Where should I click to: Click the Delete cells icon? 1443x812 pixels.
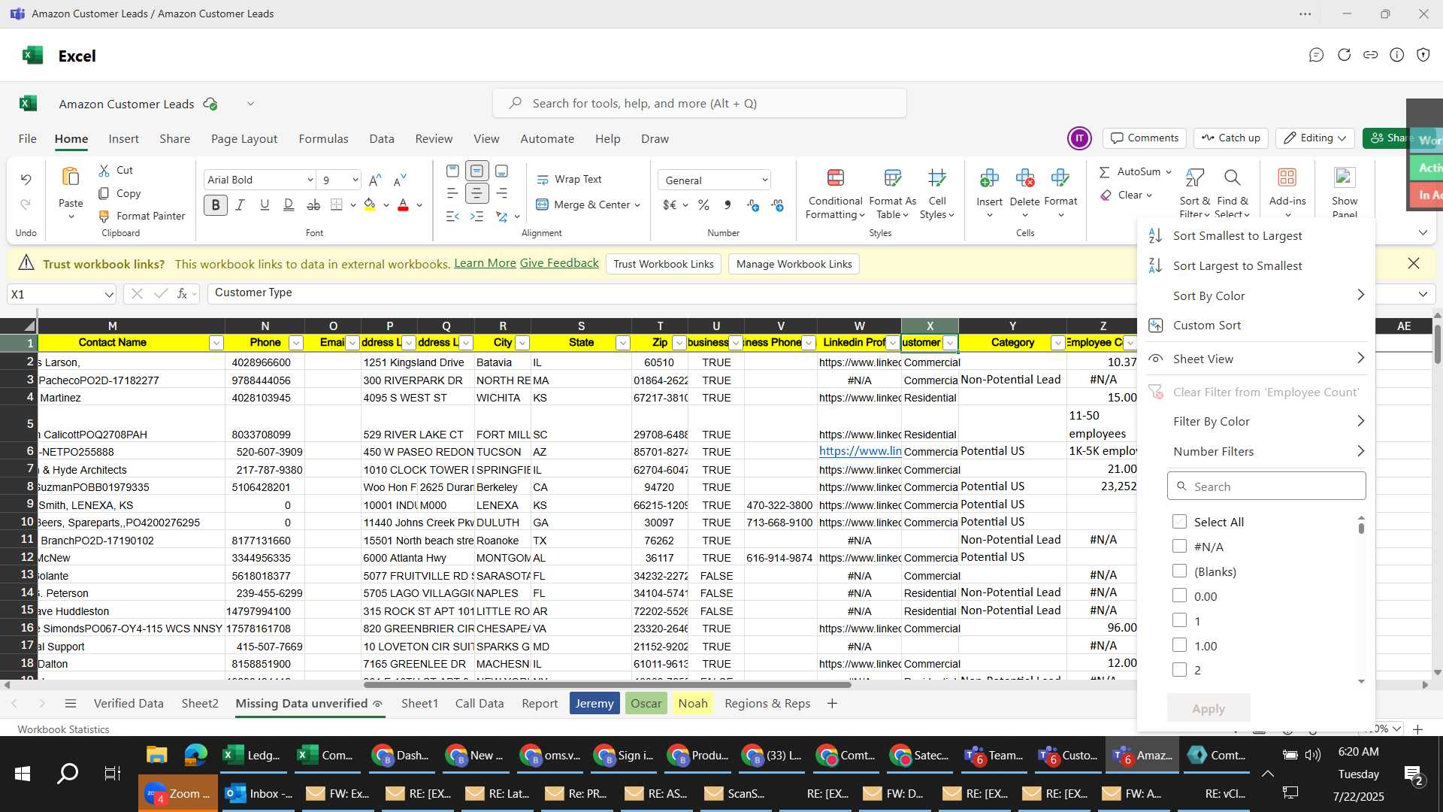pos(1024,178)
